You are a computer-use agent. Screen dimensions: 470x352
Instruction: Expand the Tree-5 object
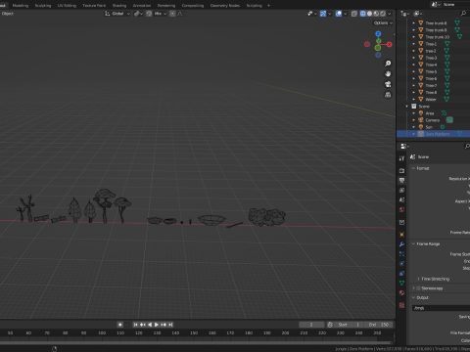pos(414,71)
